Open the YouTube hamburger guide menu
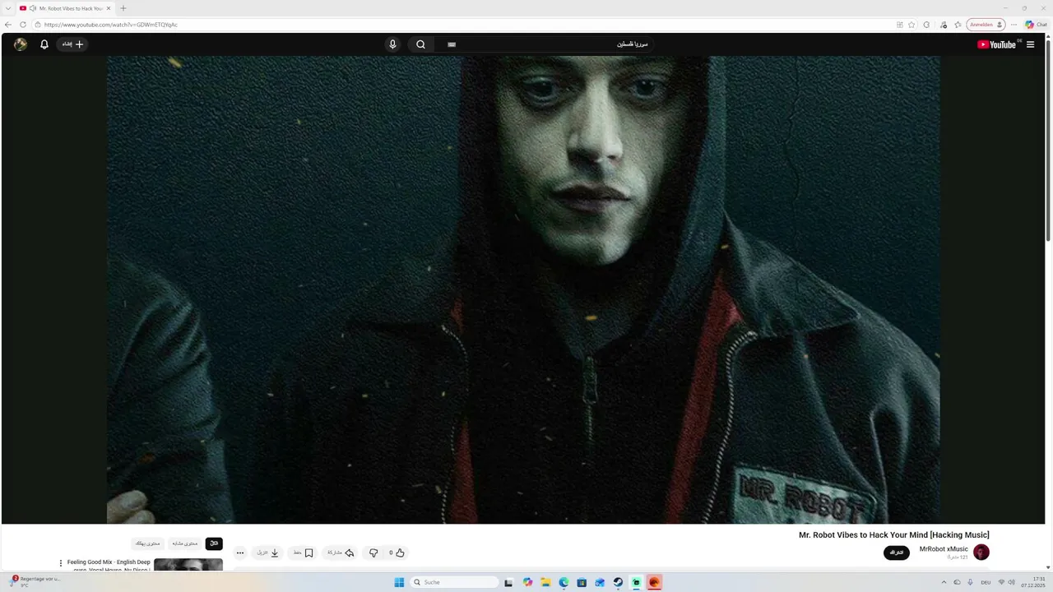Image resolution: width=1053 pixels, height=592 pixels. coord(1030,44)
